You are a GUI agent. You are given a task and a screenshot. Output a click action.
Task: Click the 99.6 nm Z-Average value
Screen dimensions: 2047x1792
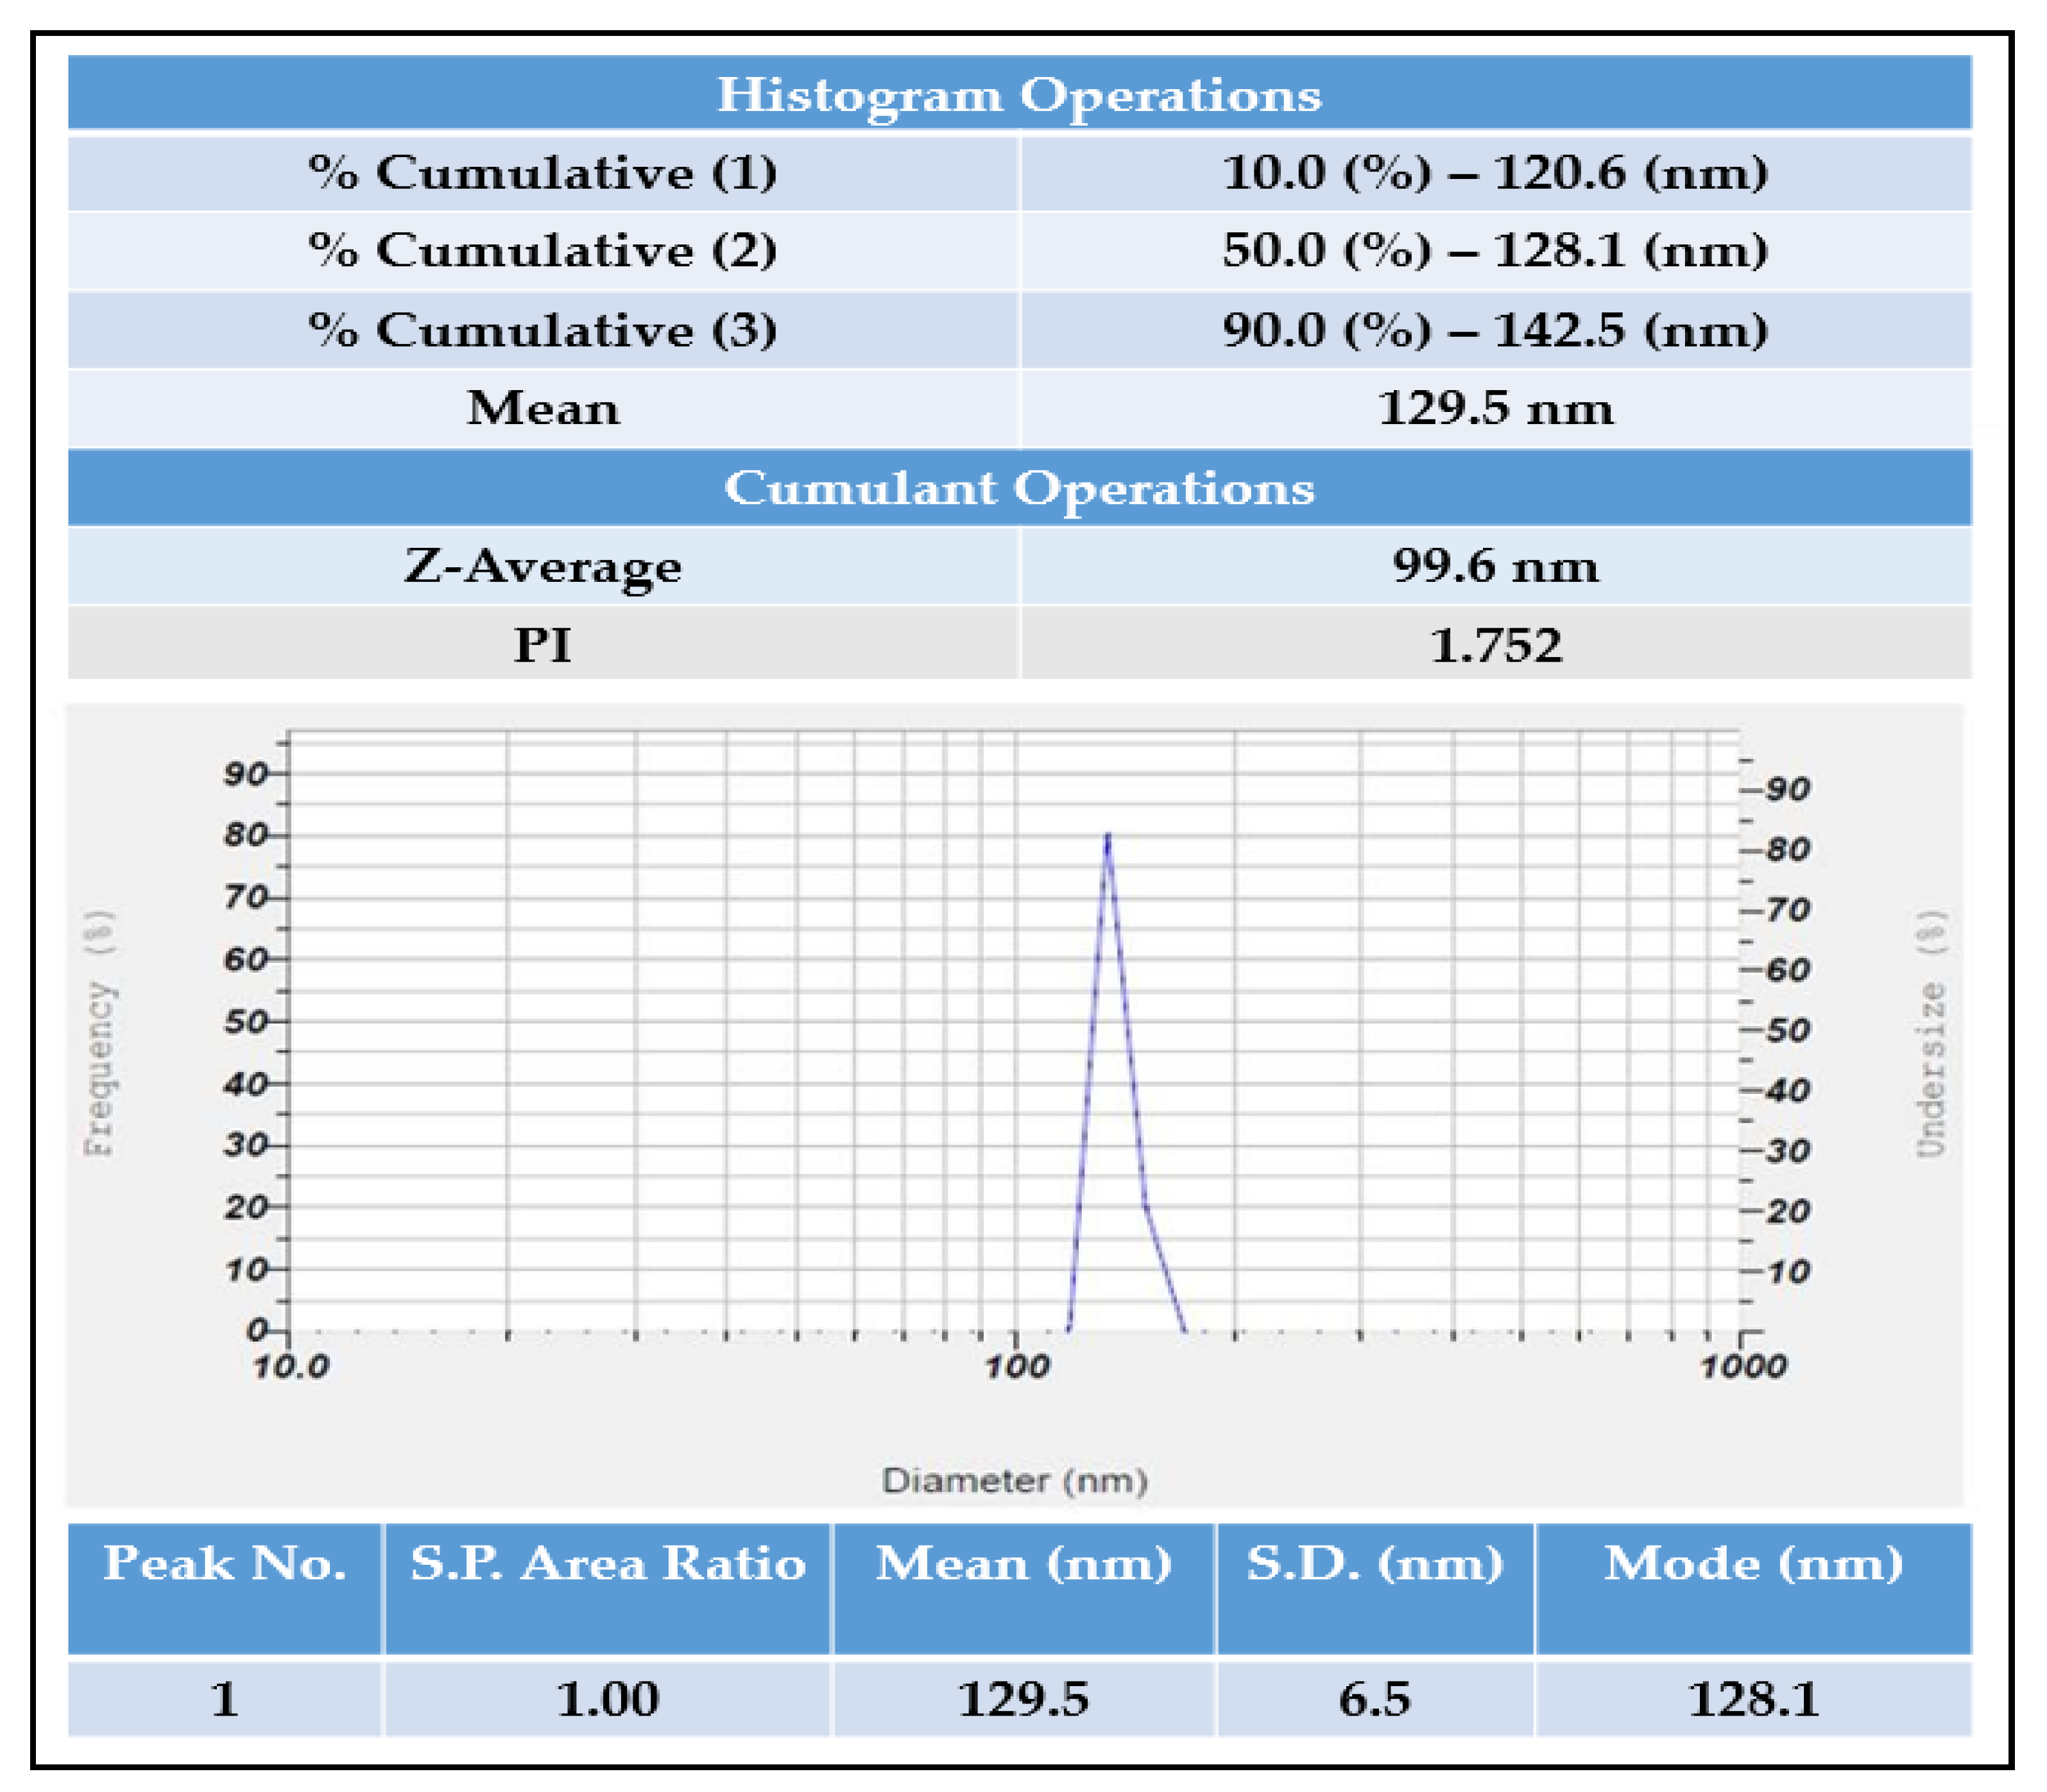point(1495,566)
